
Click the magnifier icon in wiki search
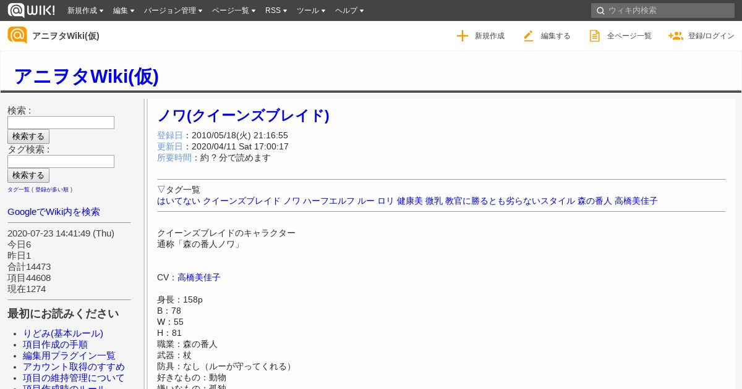[600, 10]
